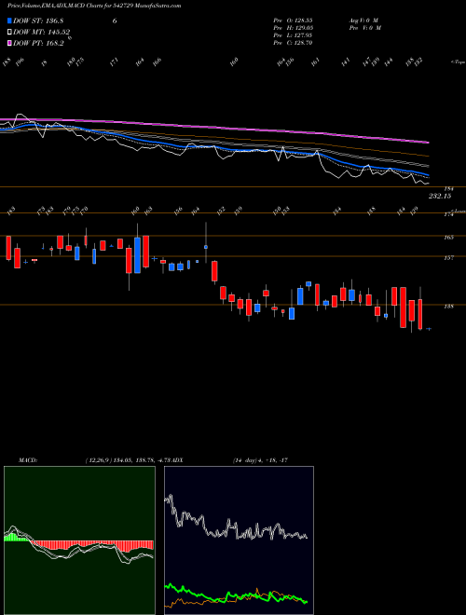The image size is (466, 615).
Task: Click the tall blue candlestick beside label 160
Action: click(137, 255)
